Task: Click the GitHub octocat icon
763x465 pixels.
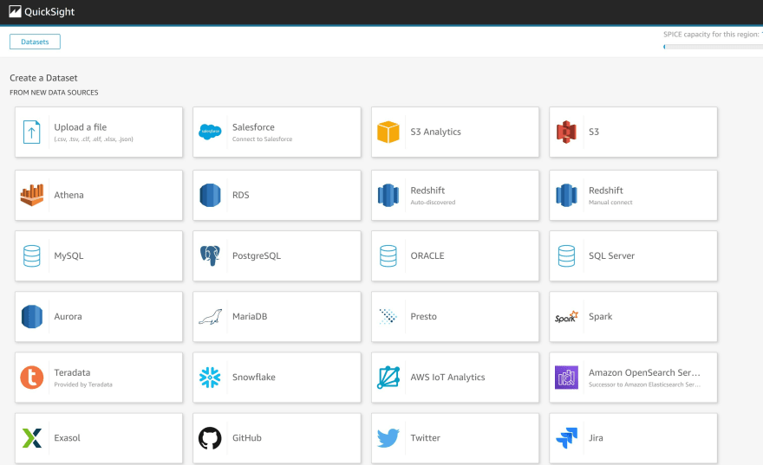Action: coord(210,438)
